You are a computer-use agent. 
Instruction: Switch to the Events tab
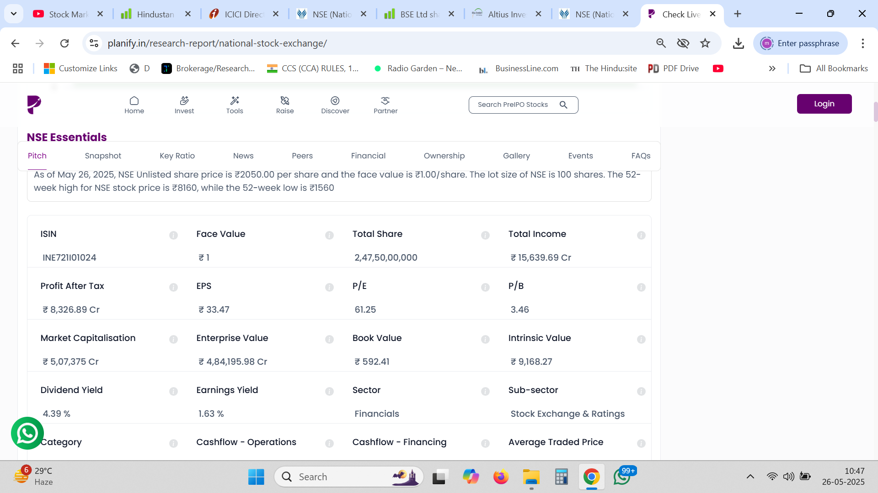pyautogui.click(x=580, y=156)
